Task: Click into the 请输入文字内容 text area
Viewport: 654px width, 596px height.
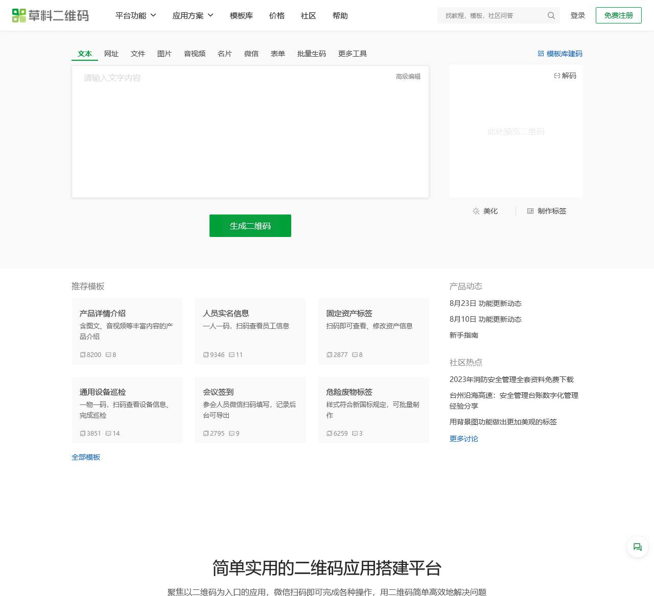Action: (x=250, y=132)
